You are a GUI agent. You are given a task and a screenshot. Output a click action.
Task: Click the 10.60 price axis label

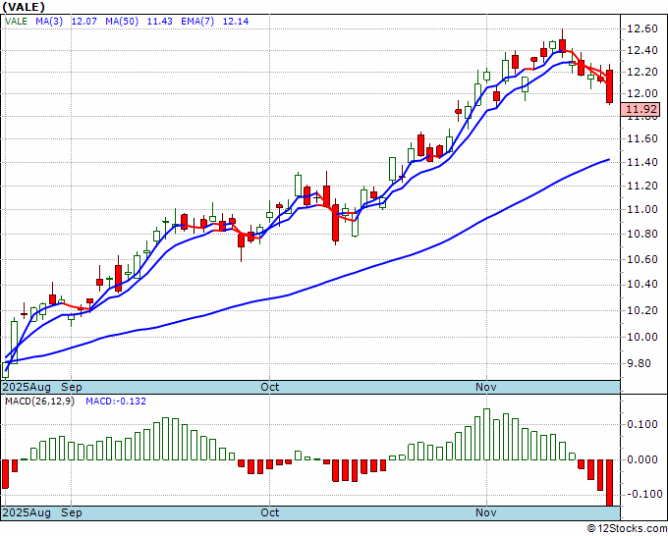(x=642, y=259)
